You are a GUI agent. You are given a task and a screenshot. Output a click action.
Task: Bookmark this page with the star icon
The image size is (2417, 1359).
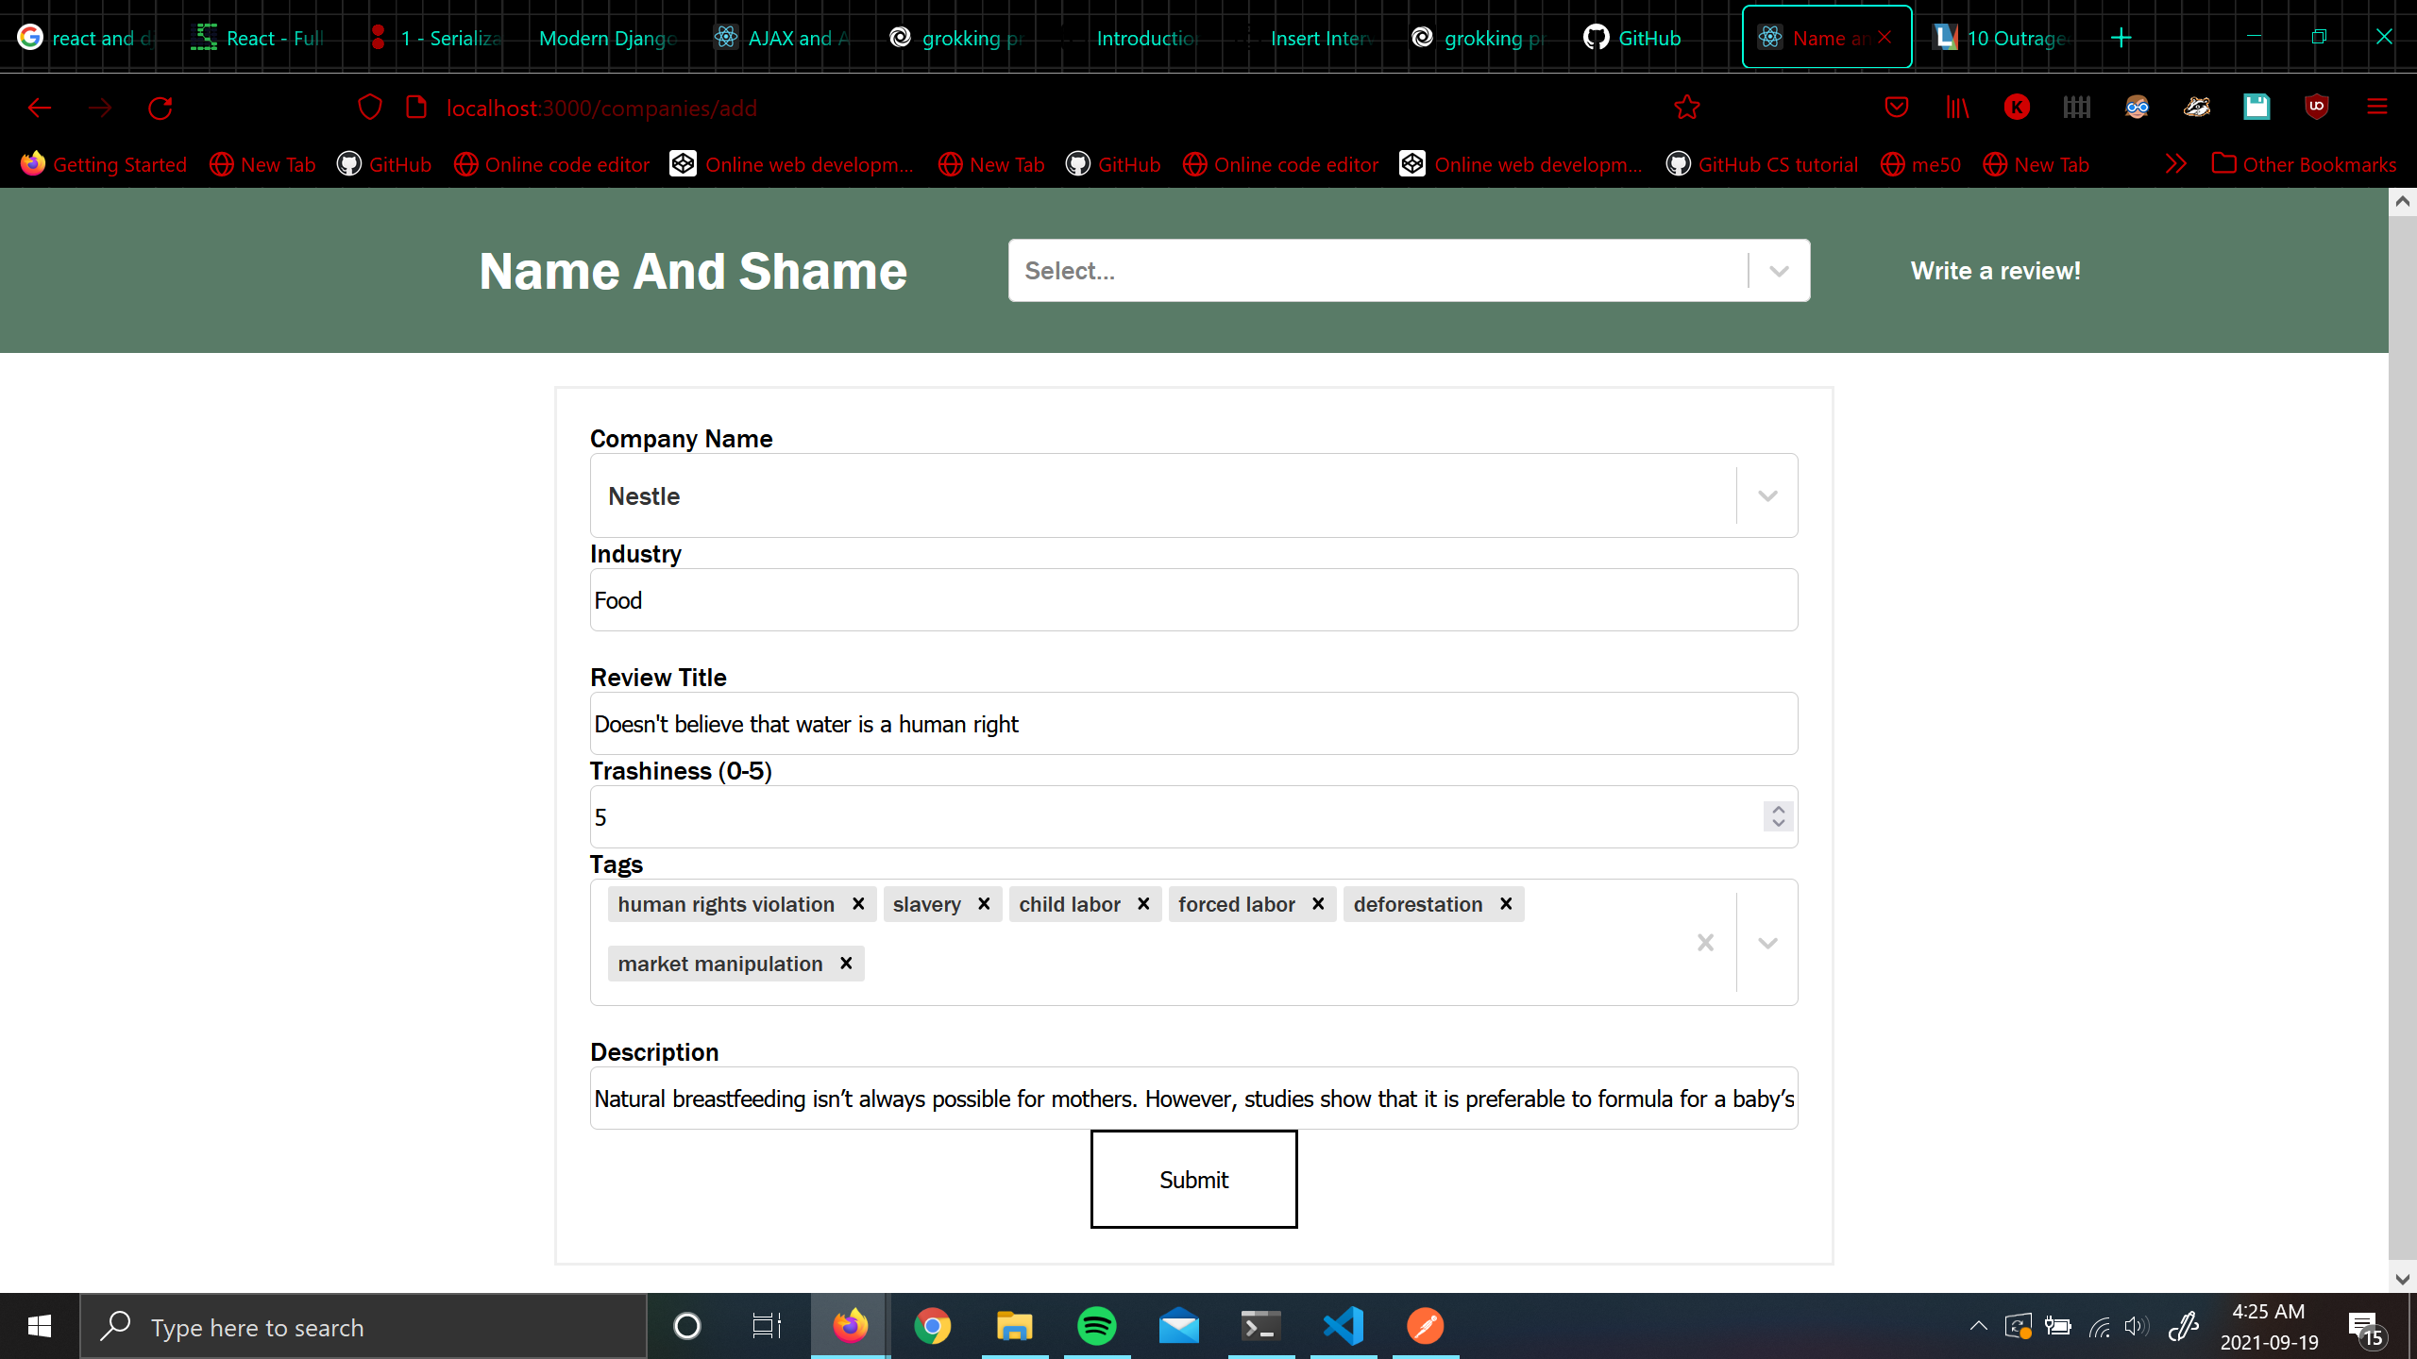pyautogui.click(x=1687, y=107)
